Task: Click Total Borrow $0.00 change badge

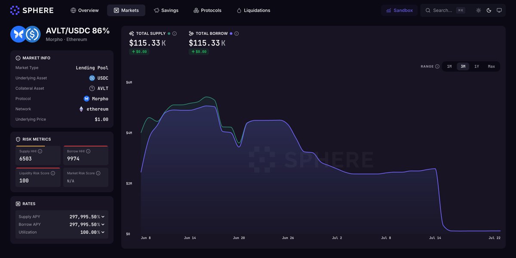Action: click(x=199, y=52)
